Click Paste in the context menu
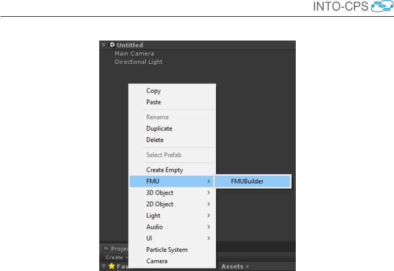The image size is (394, 271). pyautogui.click(x=154, y=102)
